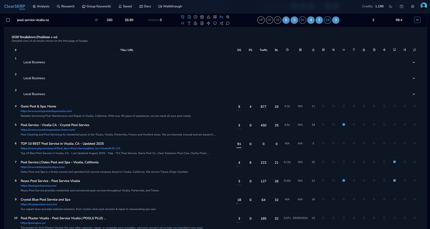The width and height of the screenshot is (430, 229).
Task: Click the difficulty bar next to 0
Action: (153, 20)
